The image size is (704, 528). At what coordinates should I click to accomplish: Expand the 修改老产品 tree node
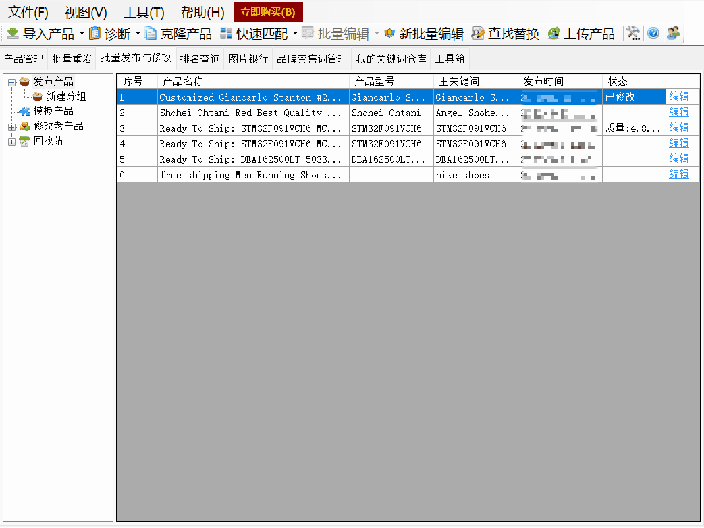[x=11, y=126]
